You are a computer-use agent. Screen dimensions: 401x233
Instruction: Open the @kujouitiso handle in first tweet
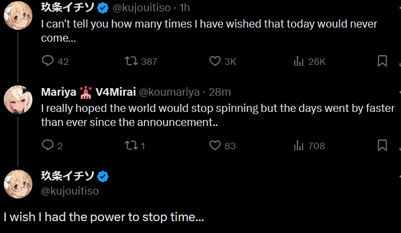click(141, 8)
